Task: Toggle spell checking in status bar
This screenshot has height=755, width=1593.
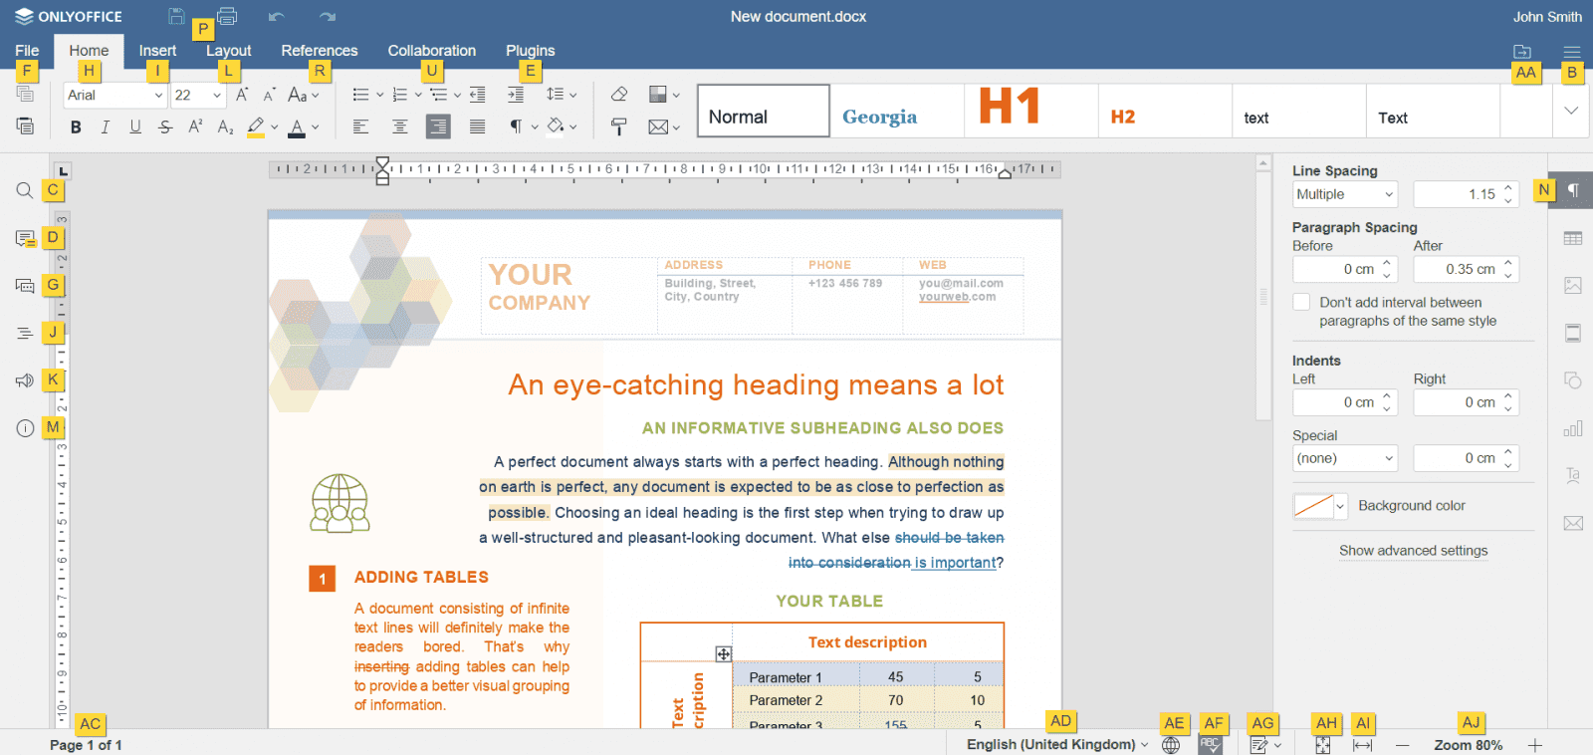Action: 1210,745
